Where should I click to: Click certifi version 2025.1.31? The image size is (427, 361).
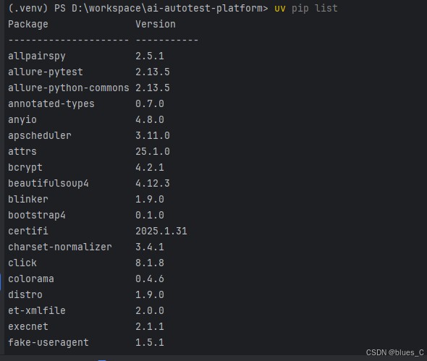point(161,231)
